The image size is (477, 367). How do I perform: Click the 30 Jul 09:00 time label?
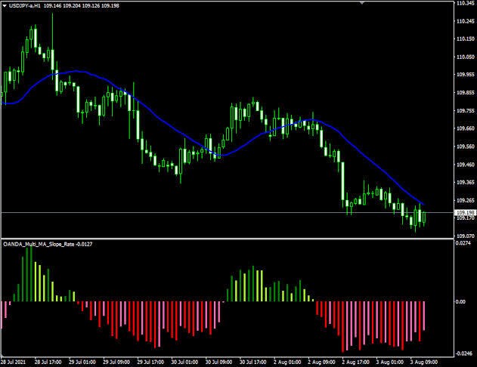click(218, 362)
